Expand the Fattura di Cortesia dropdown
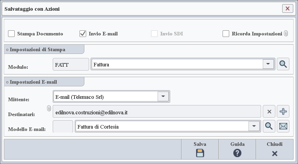This screenshot has height=164, width=298. click(254, 126)
